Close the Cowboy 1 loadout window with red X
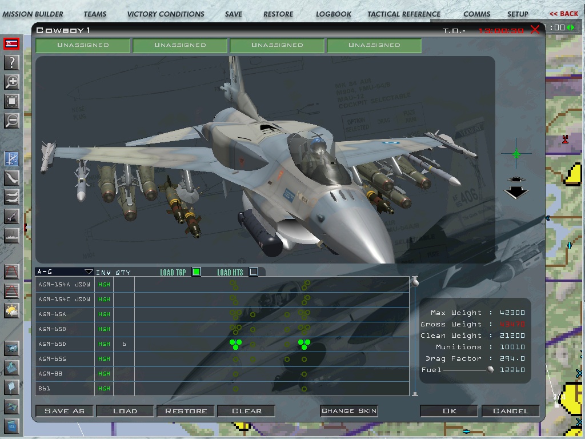 coord(535,30)
